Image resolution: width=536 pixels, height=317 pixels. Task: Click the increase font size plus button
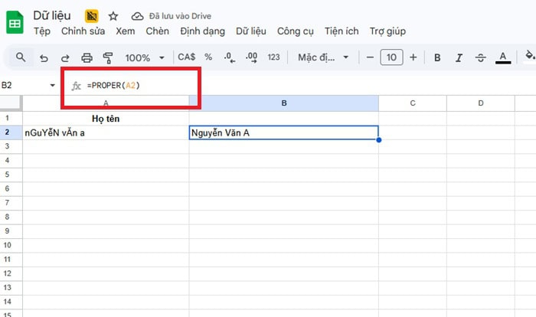click(x=413, y=57)
